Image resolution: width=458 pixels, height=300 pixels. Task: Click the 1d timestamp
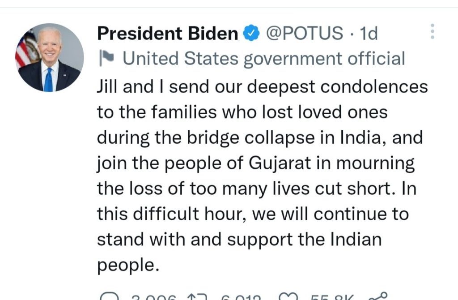pyautogui.click(x=369, y=33)
